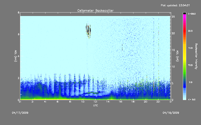Click the x-axis time label 20:
The height and width of the screenshot is (125, 201).
click(x=146, y=102)
